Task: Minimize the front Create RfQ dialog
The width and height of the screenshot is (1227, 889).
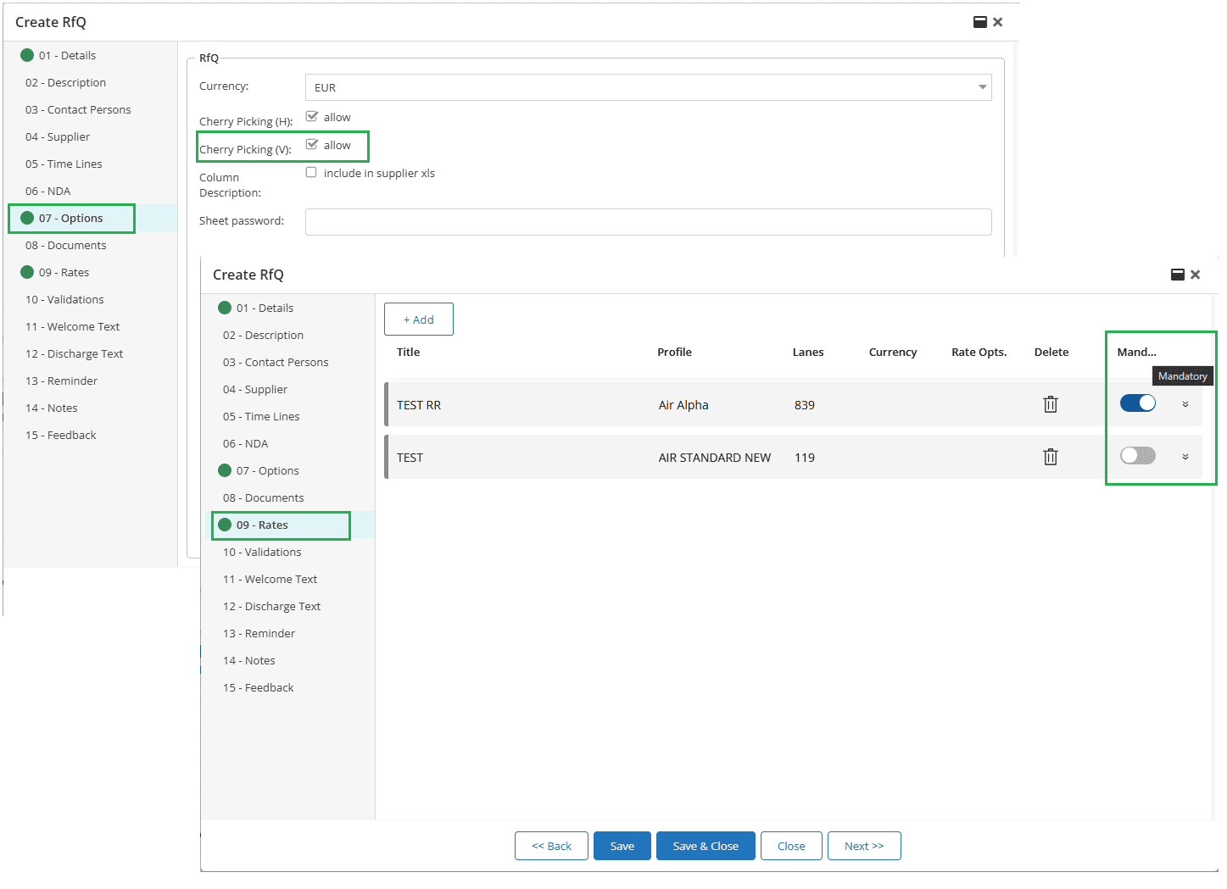Action: tap(1177, 275)
